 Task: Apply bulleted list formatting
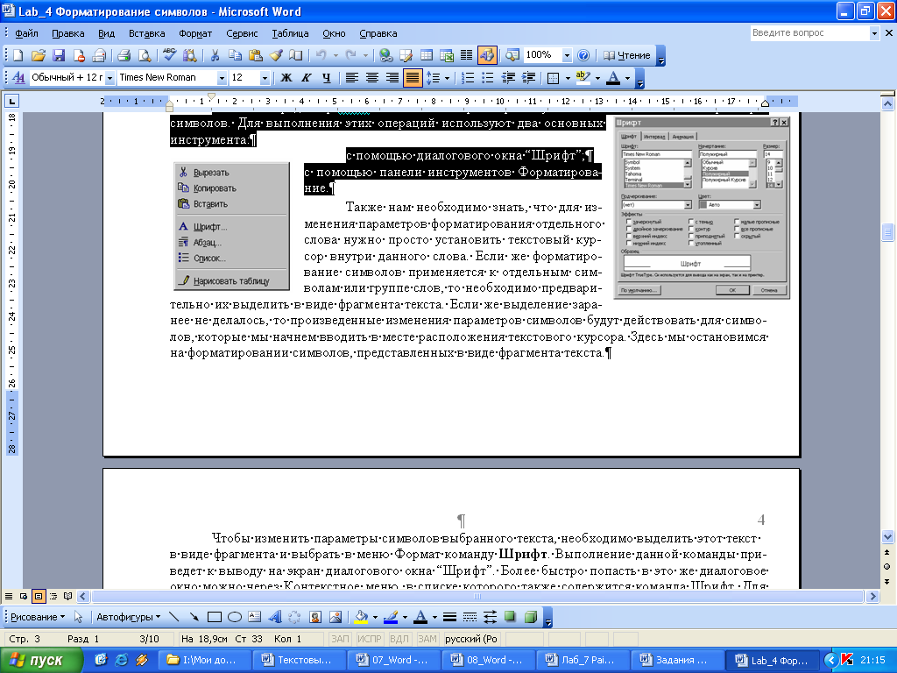[x=487, y=77]
